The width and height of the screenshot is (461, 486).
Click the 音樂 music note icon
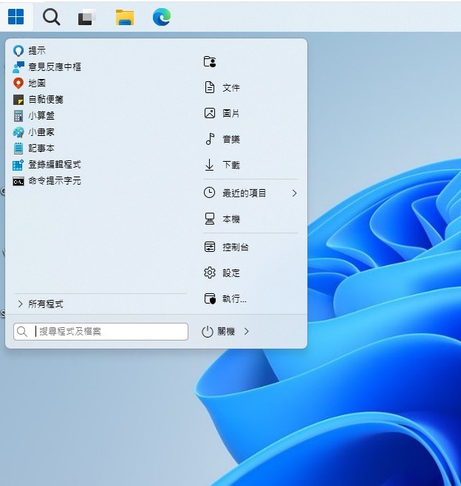point(210,139)
